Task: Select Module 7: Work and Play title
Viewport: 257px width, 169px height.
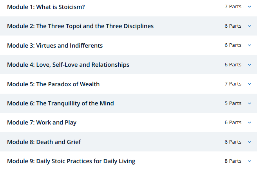Action: pyautogui.click(x=42, y=123)
